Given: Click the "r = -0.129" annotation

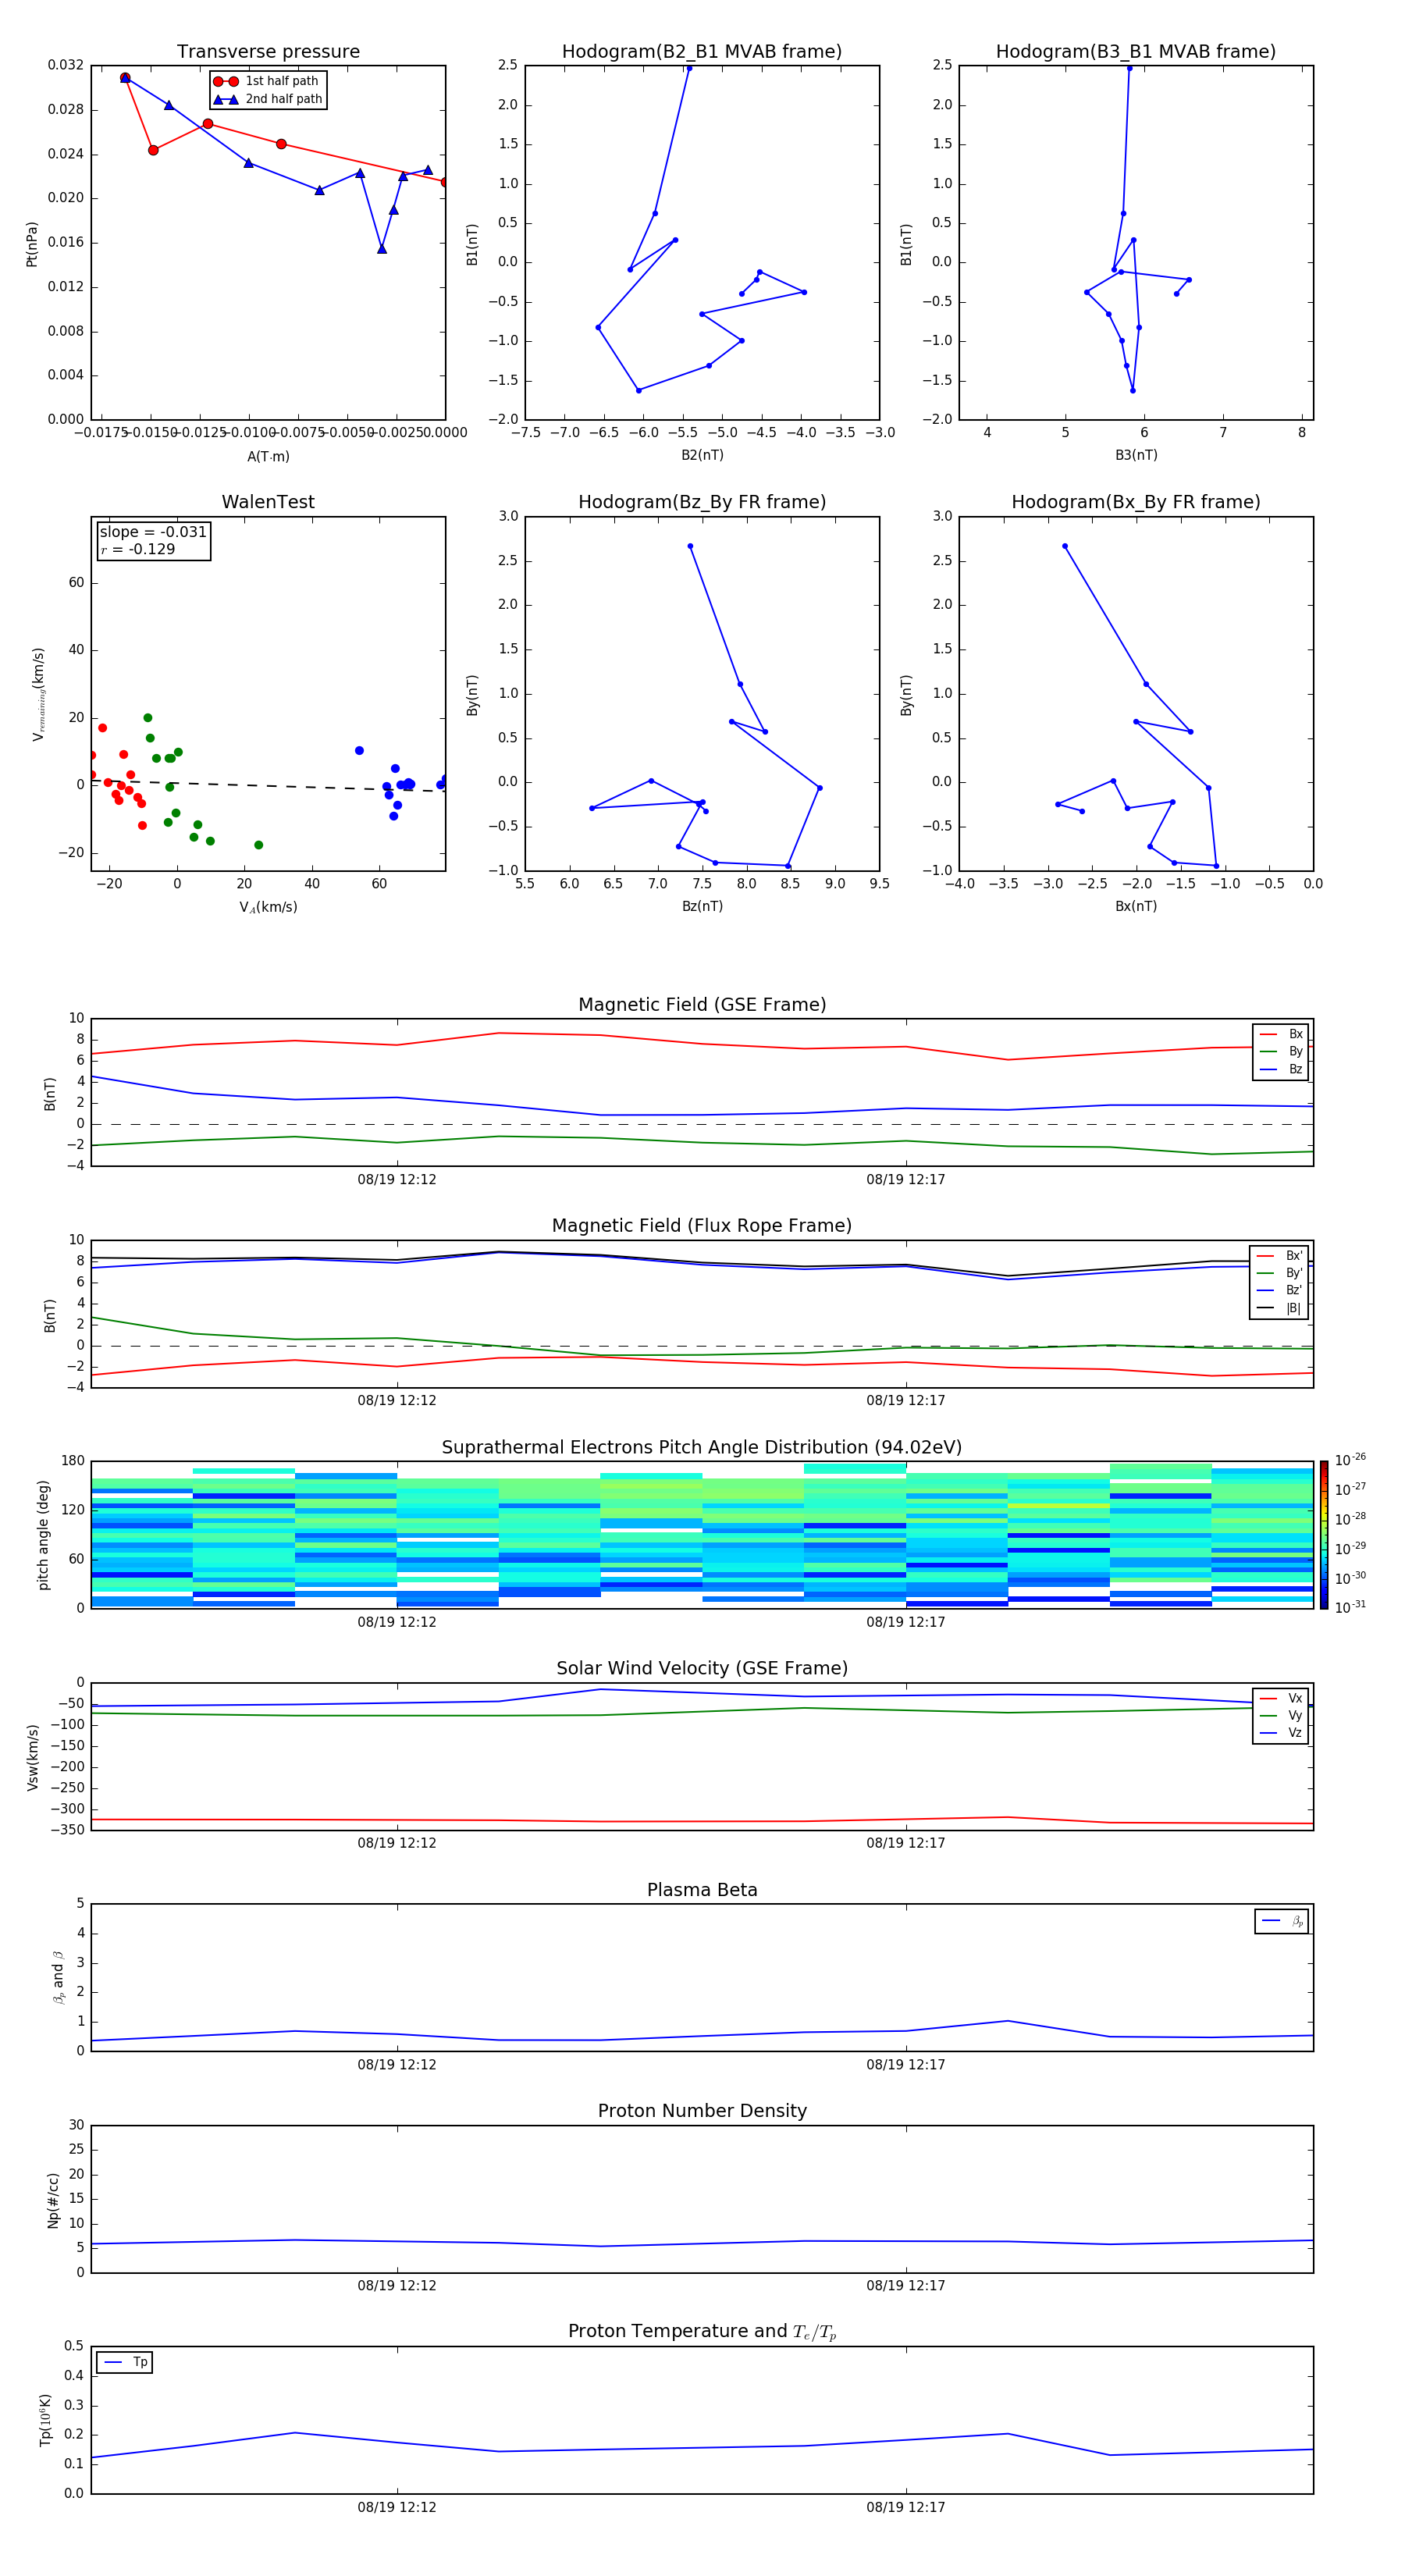Looking at the screenshot, I should click(x=138, y=549).
